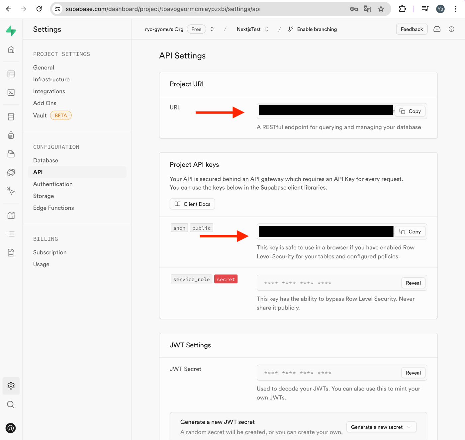Open the Chrome profile Yu avatar

pos(440,9)
